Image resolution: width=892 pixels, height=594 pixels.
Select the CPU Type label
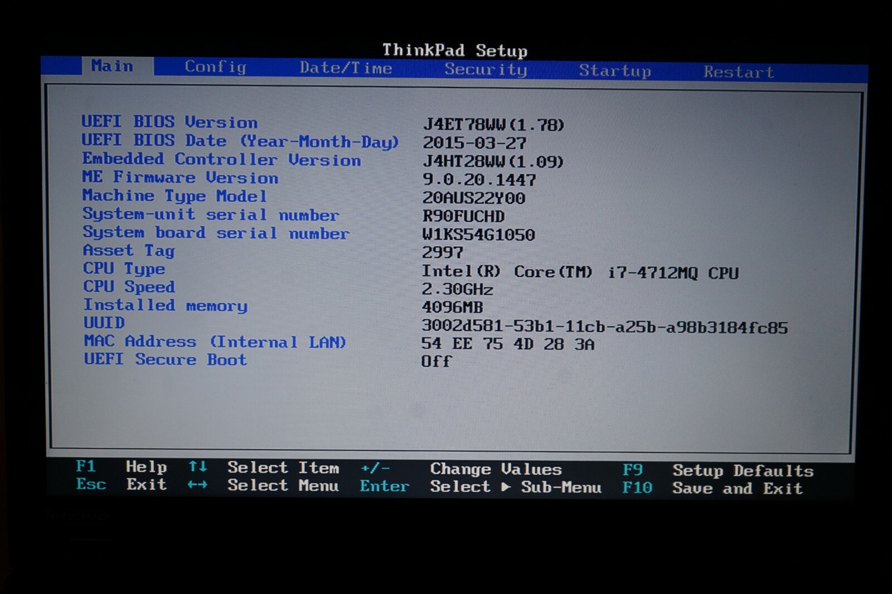click(x=124, y=269)
